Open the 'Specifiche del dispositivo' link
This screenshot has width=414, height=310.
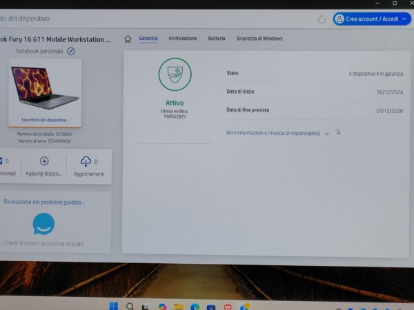point(45,120)
